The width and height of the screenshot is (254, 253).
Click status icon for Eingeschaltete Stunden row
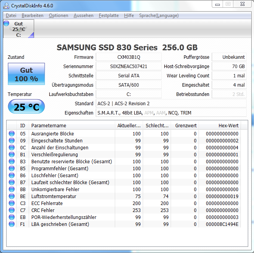click(12, 140)
